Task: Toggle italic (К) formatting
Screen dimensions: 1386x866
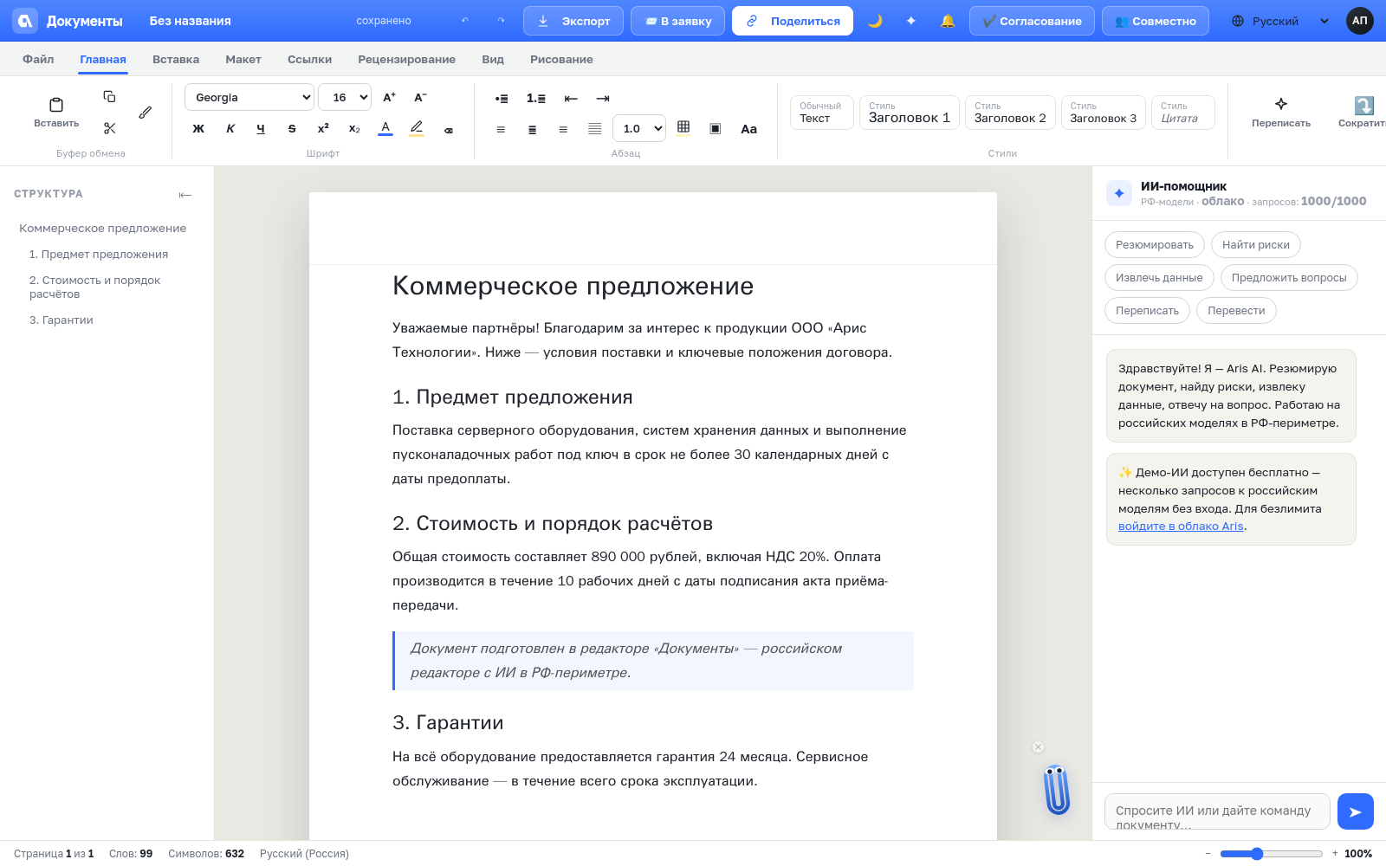Action: (x=230, y=128)
